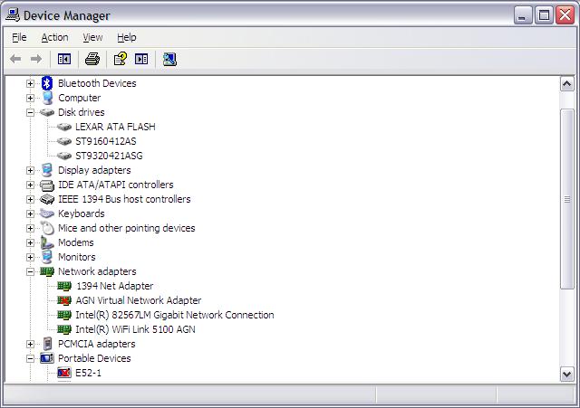This screenshot has height=408, width=580.
Task: Click the Display adapters icon
Action: point(47,170)
